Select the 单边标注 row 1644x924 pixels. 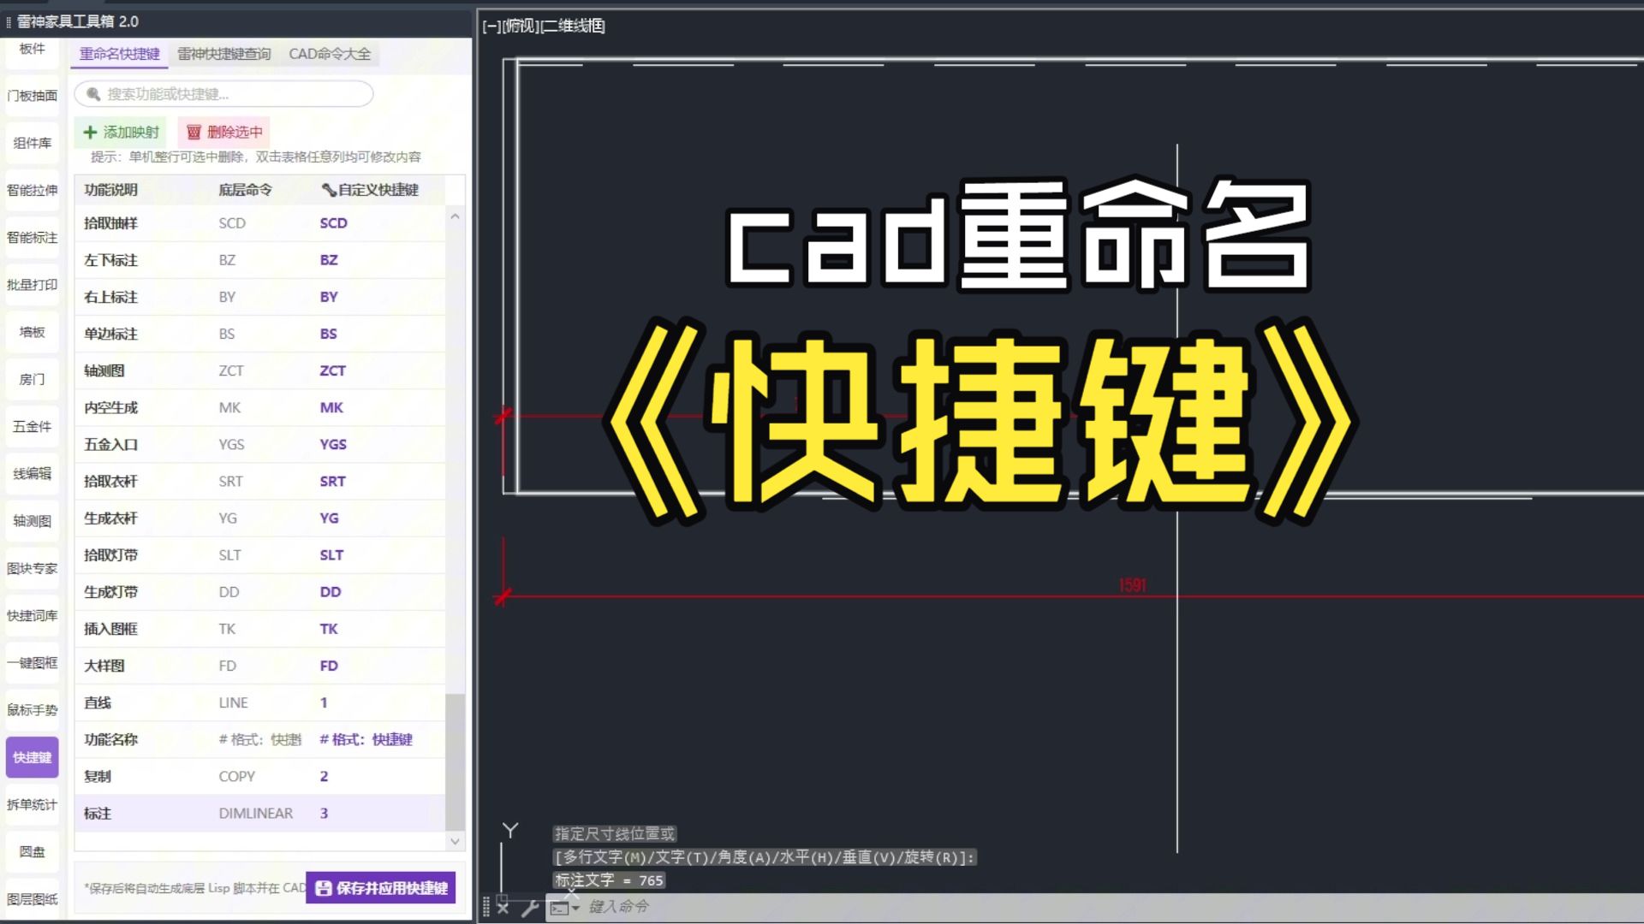pos(259,334)
